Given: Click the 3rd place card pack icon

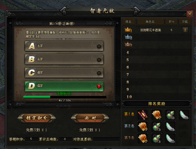Looking at the screenshot, I should pos(142,138).
